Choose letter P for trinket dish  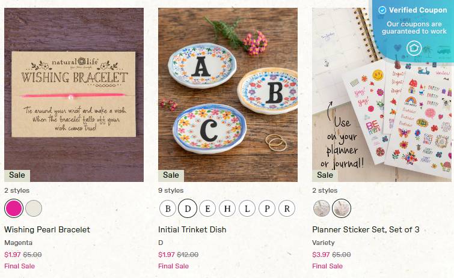pos(267,208)
